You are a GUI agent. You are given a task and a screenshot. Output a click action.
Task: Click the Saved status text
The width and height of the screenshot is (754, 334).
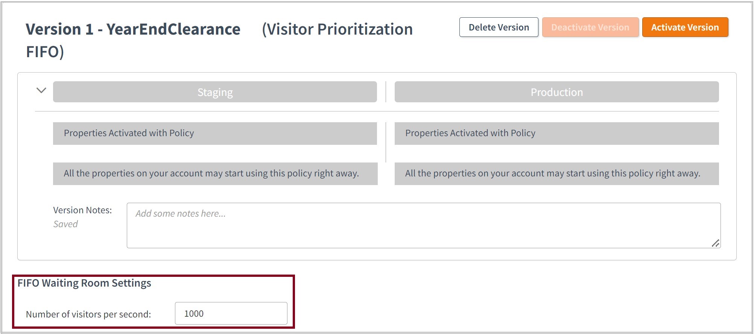click(x=65, y=224)
